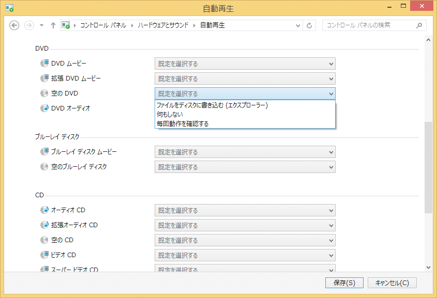437x298 pixels.
Task: Click the 空のブルーレイ ディスク icon
Action: pos(44,166)
